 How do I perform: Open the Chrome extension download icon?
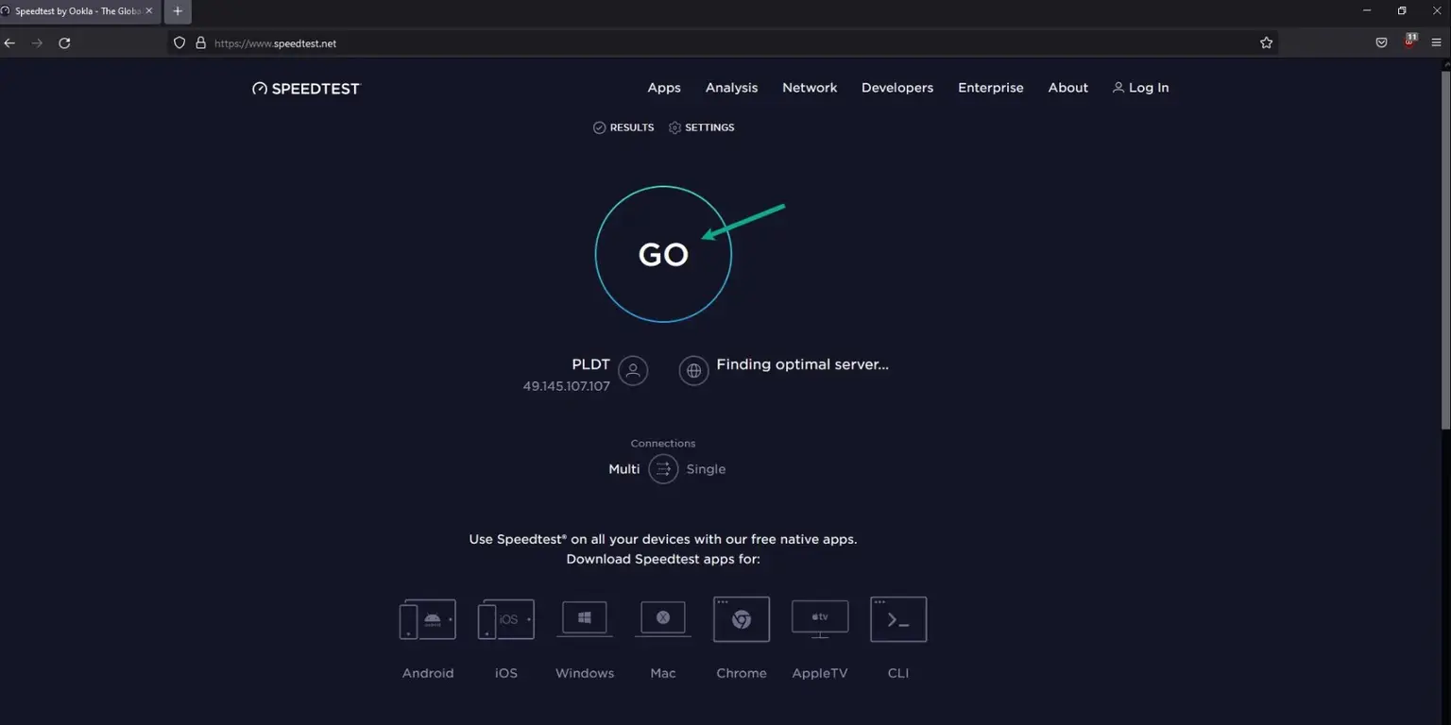pyautogui.click(x=742, y=619)
